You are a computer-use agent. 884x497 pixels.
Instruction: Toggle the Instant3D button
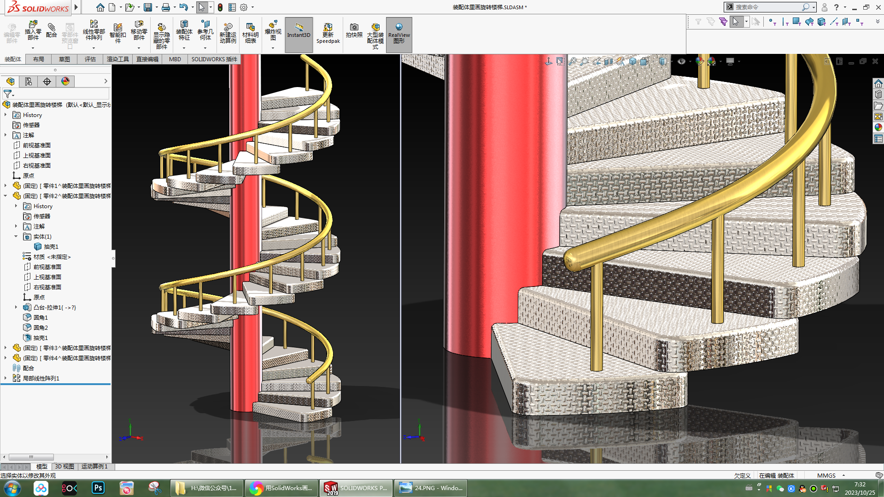pos(299,35)
